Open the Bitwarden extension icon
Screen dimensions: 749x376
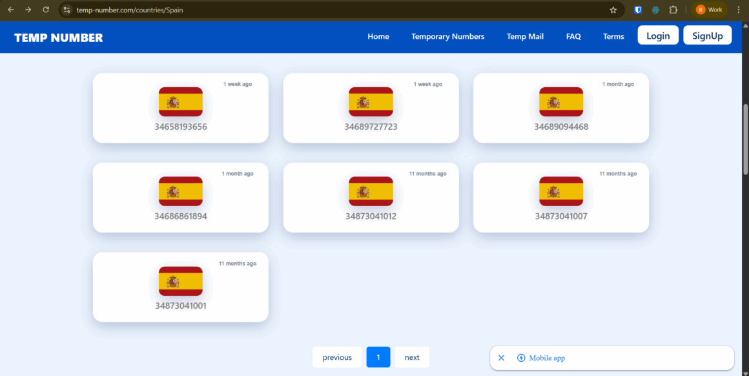coord(638,10)
